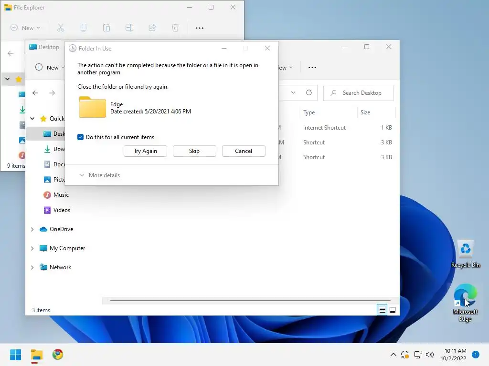Open Downloads in navigation pane
The image size is (489, 366).
pos(54,149)
